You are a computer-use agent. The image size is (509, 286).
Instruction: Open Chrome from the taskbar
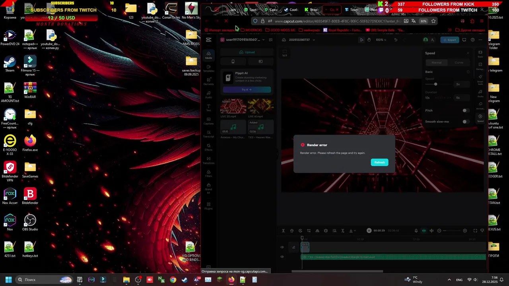coord(173,280)
